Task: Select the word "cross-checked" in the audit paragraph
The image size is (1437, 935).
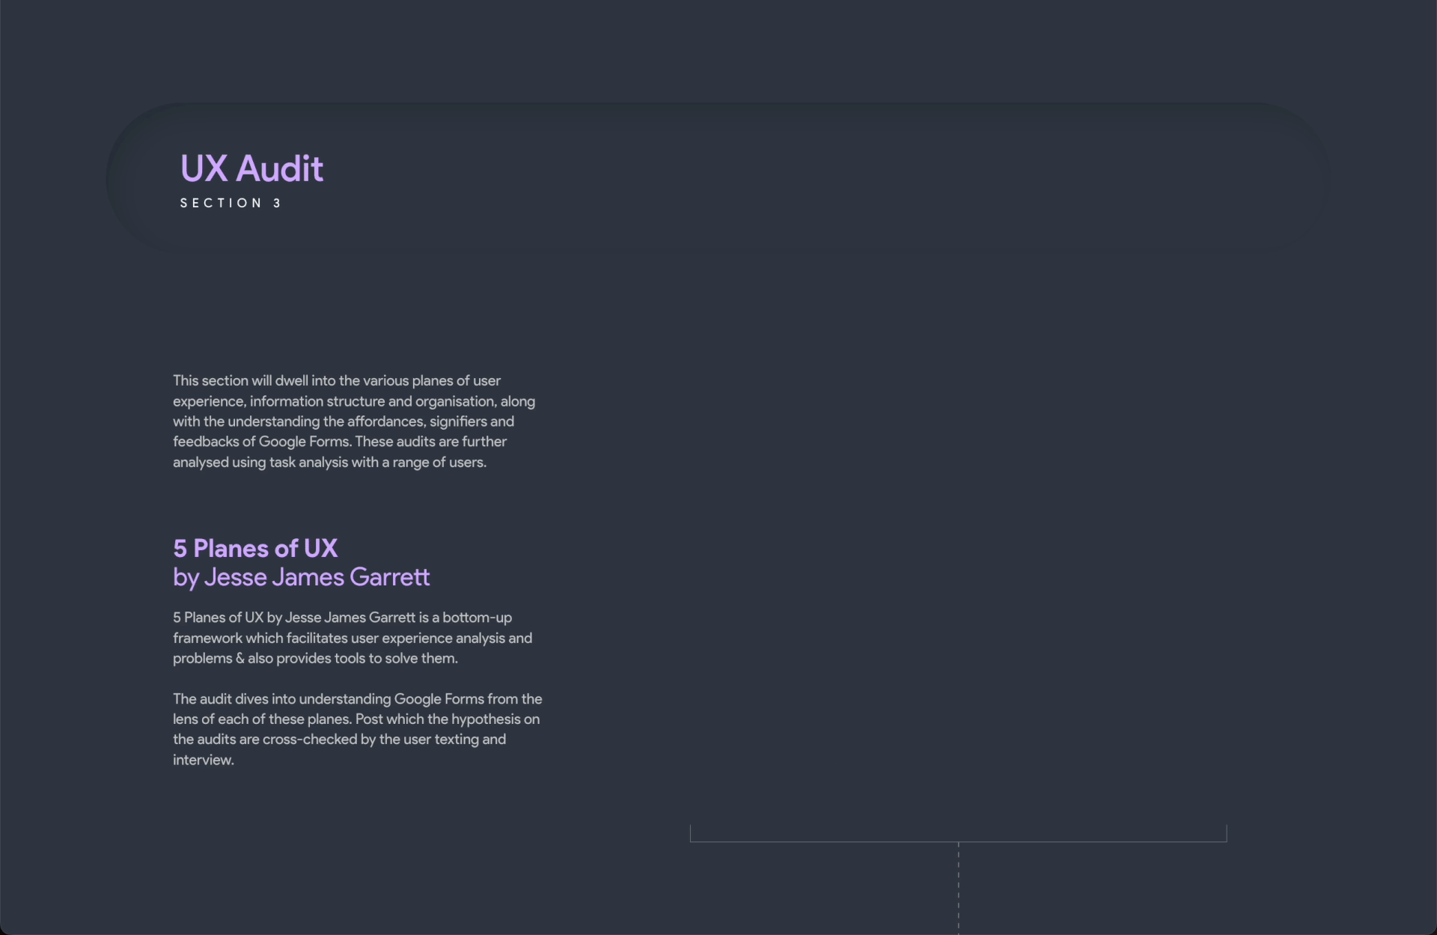Action: (x=310, y=740)
